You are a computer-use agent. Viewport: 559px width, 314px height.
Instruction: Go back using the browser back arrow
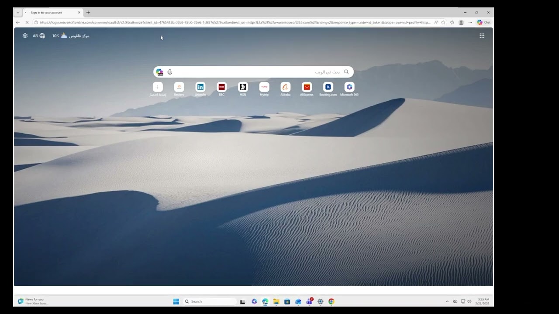(x=18, y=22)
